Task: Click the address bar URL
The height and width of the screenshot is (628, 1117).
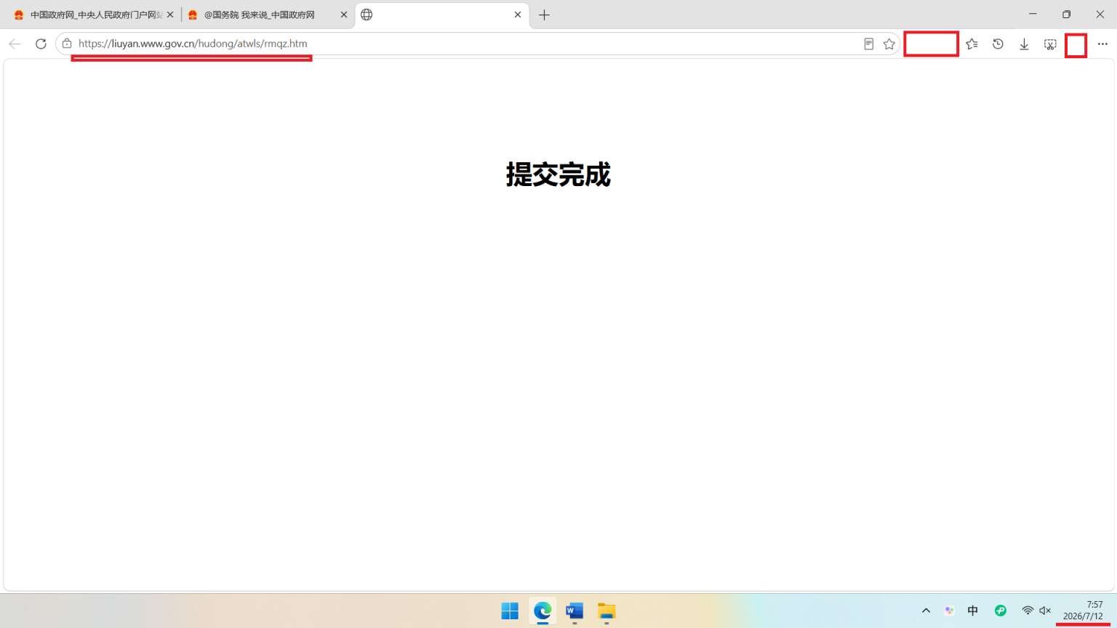Action: click(x=193, y=44)
